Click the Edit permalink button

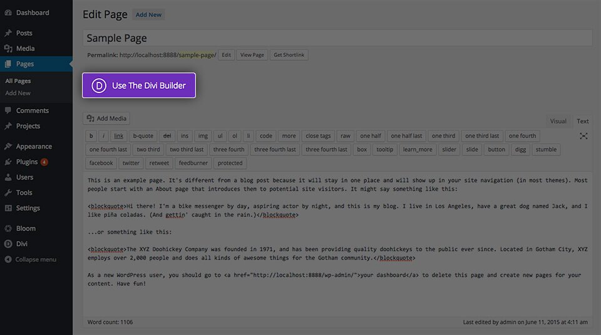[x=227, y=55]
